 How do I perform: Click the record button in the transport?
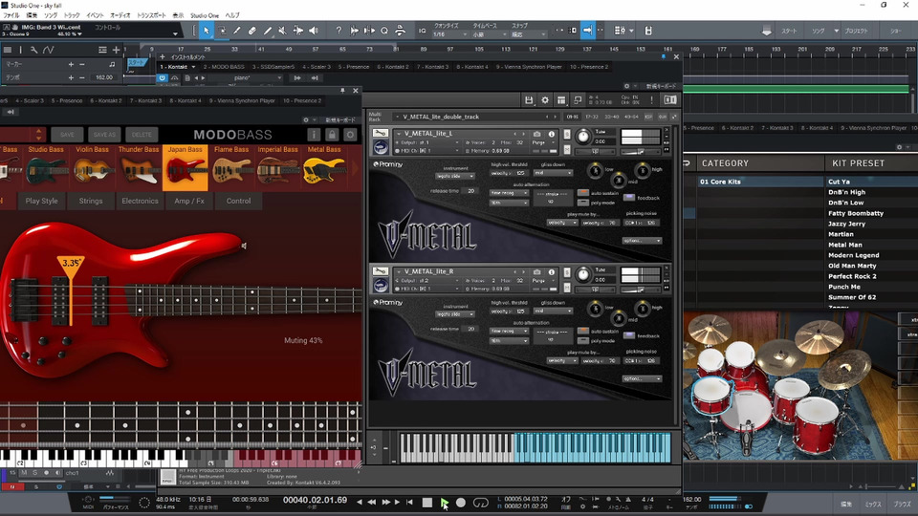(461, 503)
